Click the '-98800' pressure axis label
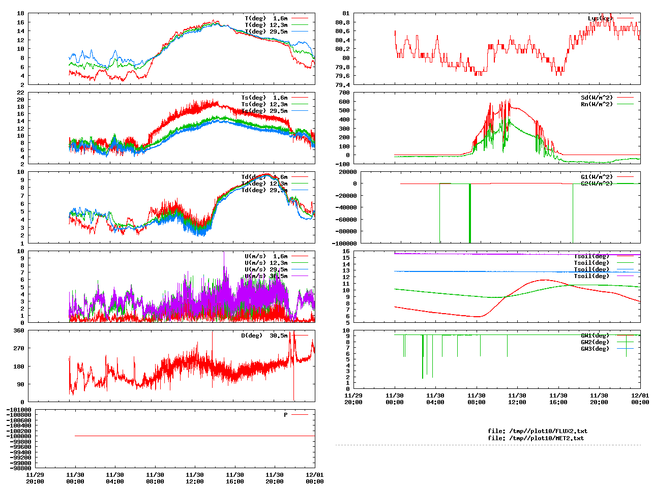Viewport: 651px width, 488px height. pyautogui.click(x=20, y=468)
